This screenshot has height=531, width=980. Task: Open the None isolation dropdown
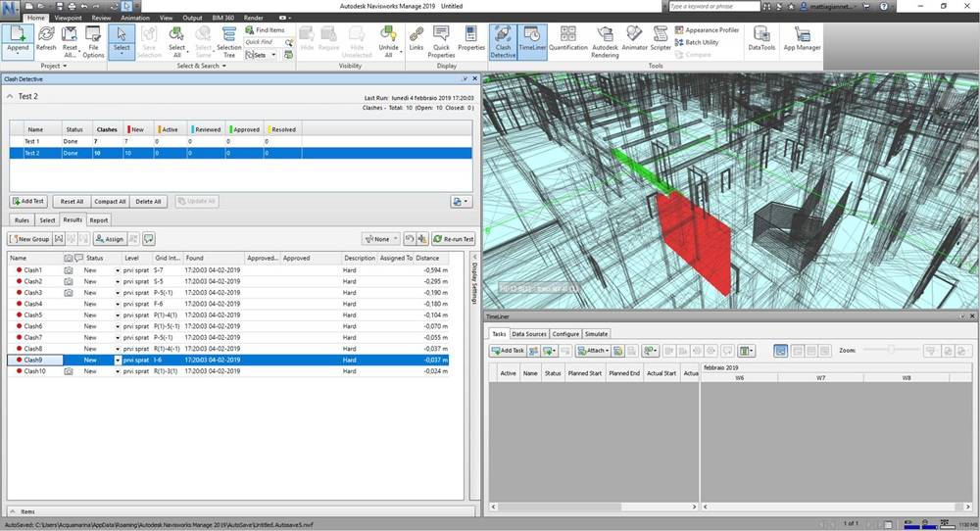380,239
